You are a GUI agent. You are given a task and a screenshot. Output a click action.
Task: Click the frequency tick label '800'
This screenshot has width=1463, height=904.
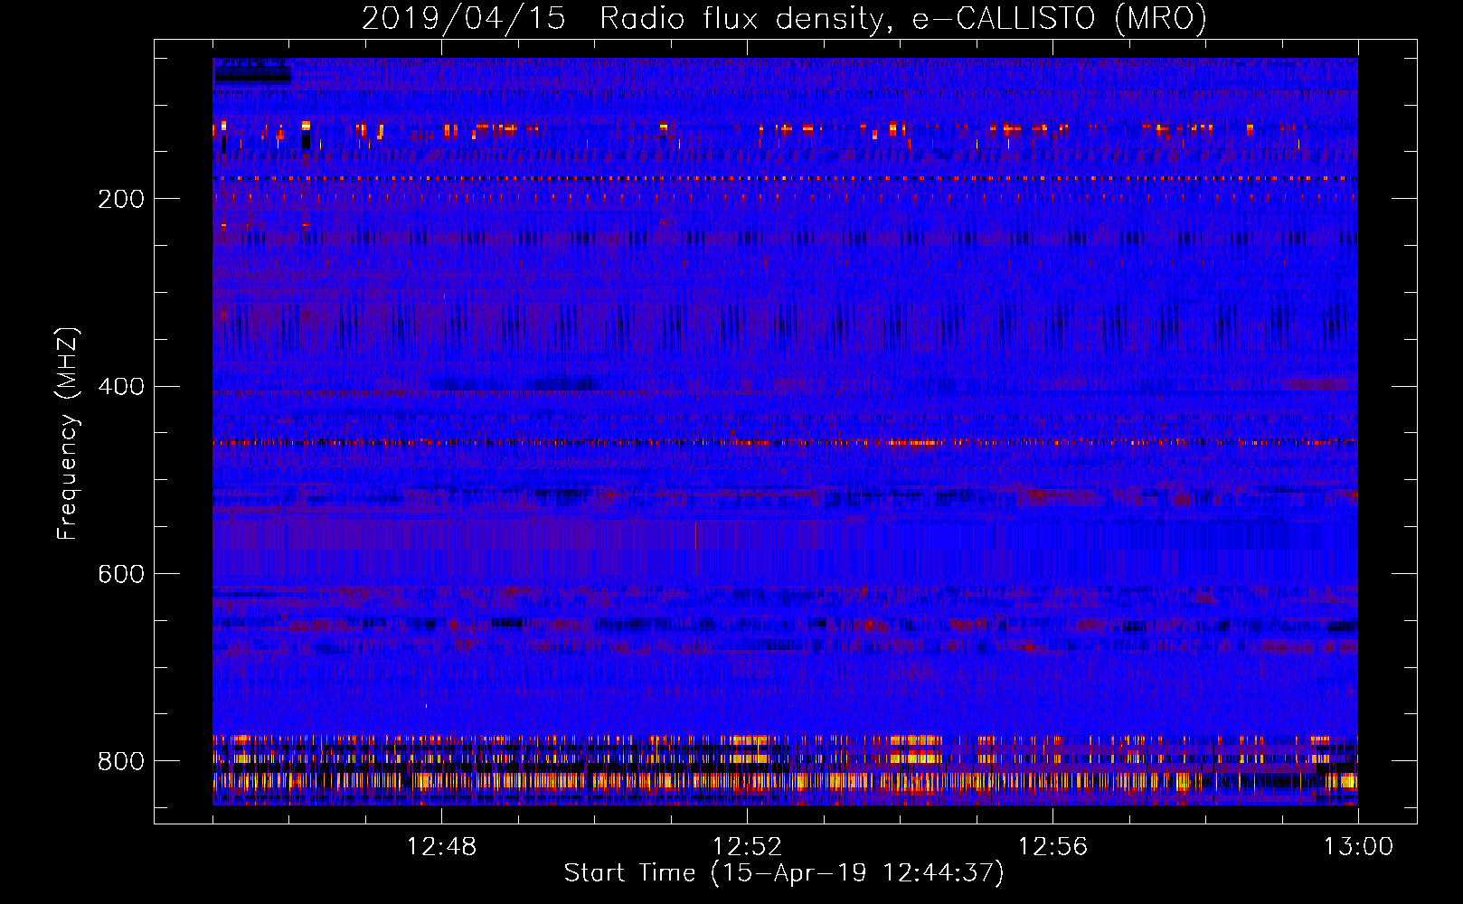[121, 762]
